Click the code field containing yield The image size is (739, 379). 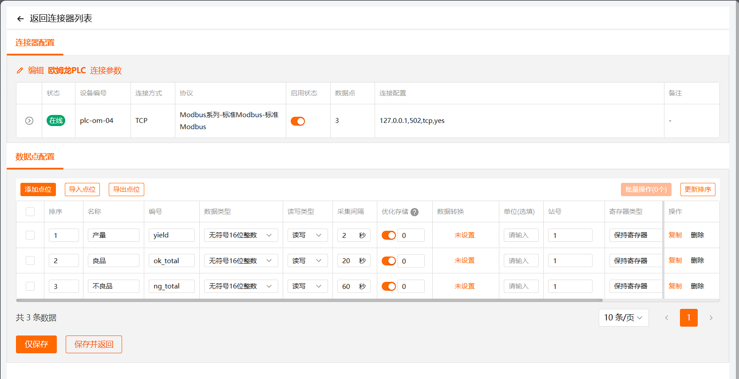[172, 235]
